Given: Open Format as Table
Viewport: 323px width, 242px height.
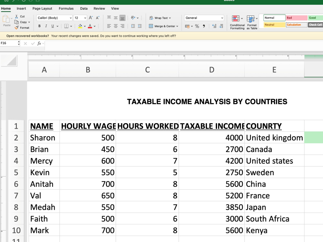Looking at the screenshot, I should click(x=252, y=22).
